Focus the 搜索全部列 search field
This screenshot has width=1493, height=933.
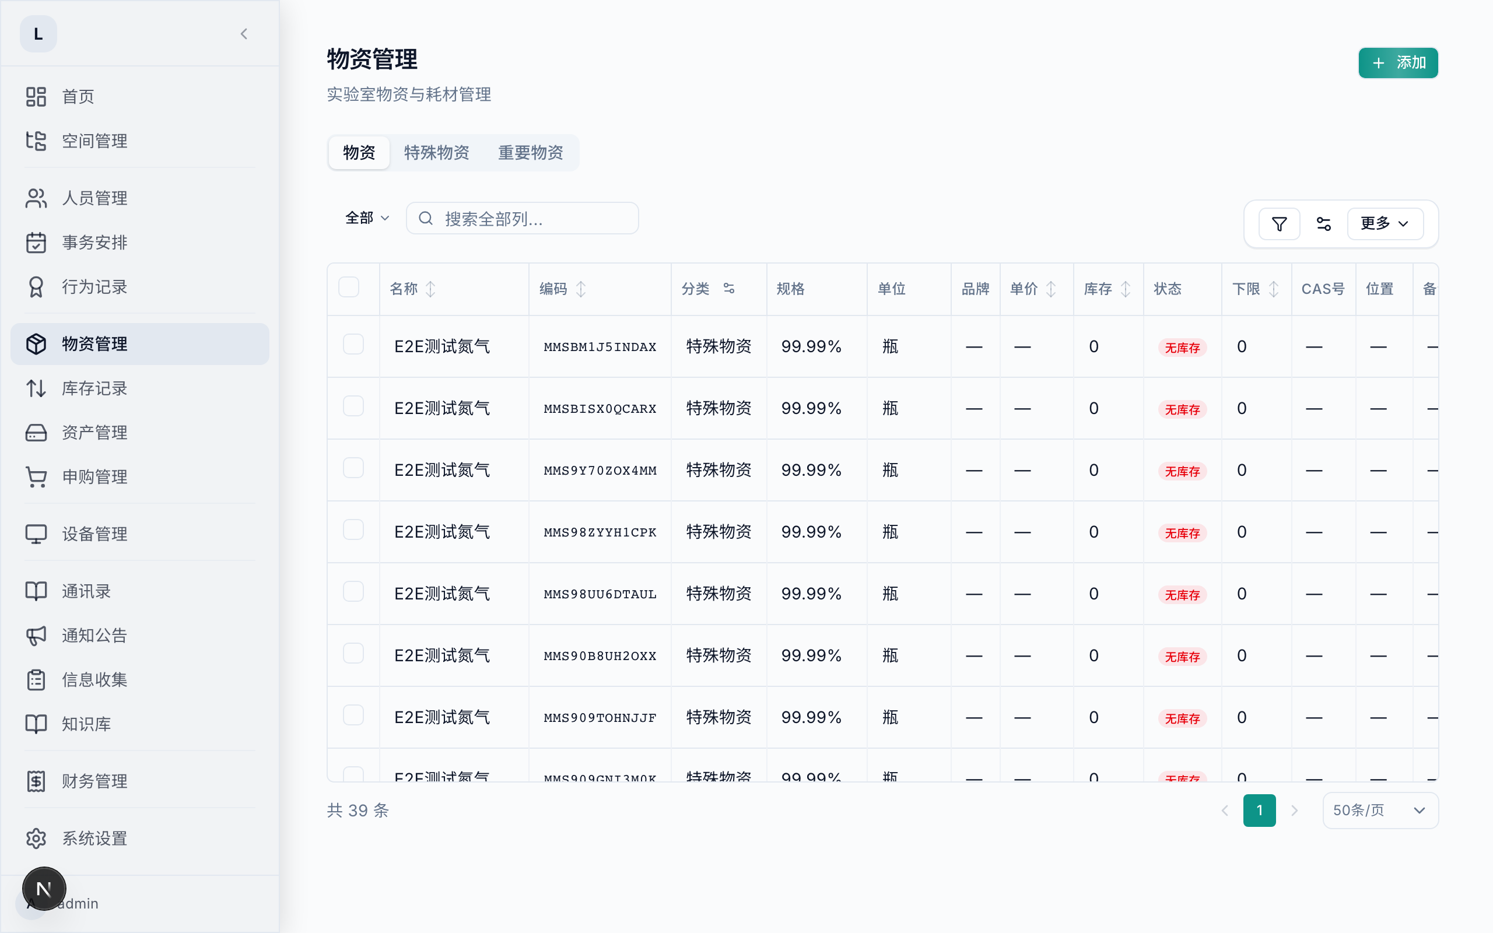pyautogui.click(x=522, y=218)
